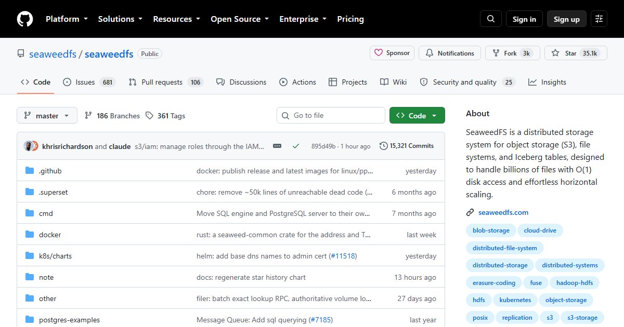Expand the Open Source menu
This screenshot has width=624, height=327.
coord(240,19)
